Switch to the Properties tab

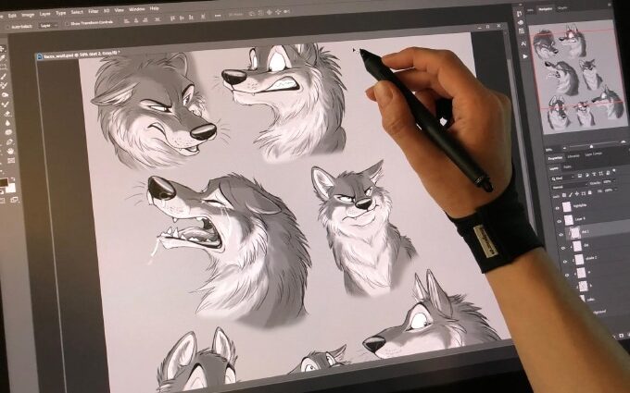555,158
